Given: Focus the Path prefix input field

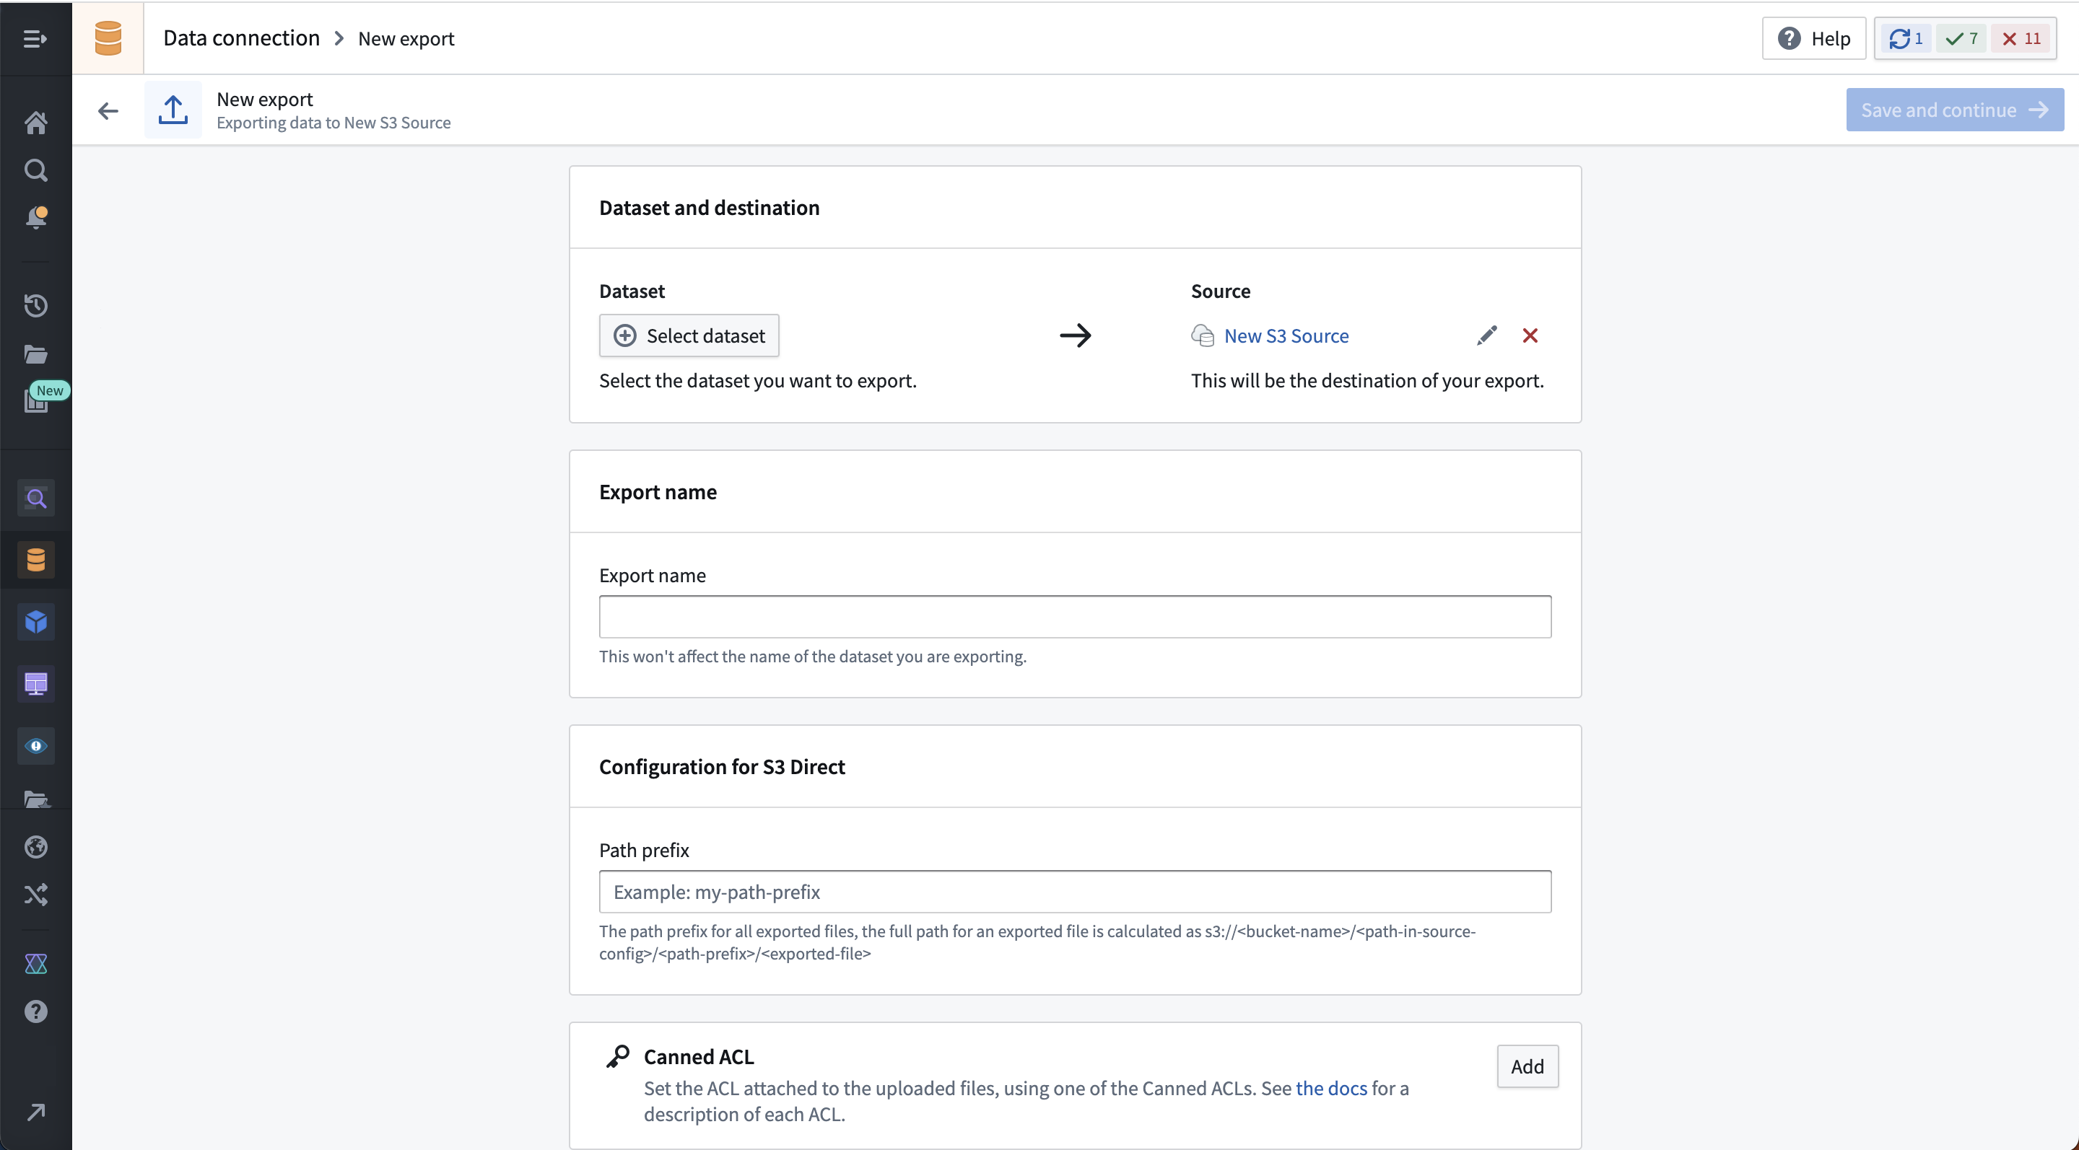Looking at the screenshot, I should coord(1075,892).
